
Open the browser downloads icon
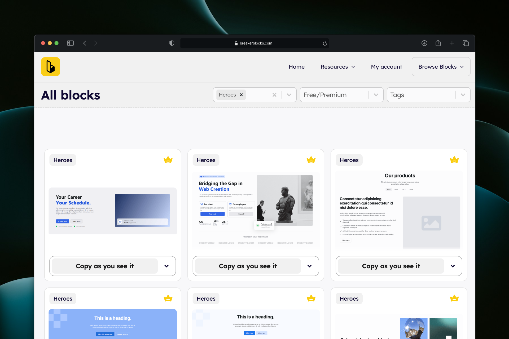pyautogui.click(x=424, y=43)
